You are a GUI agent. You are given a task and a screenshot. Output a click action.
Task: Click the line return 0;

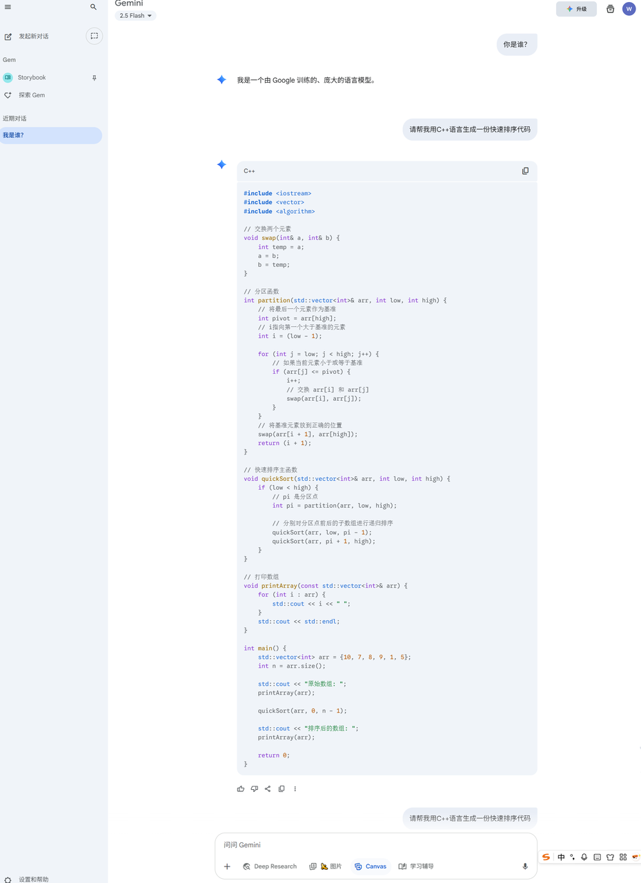click(x=274, y=755)
